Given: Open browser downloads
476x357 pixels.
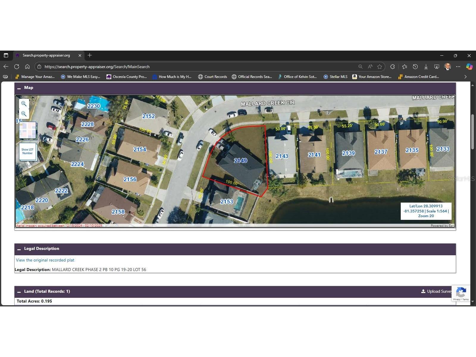Looking at the screenshot, I should coord(426,67).
